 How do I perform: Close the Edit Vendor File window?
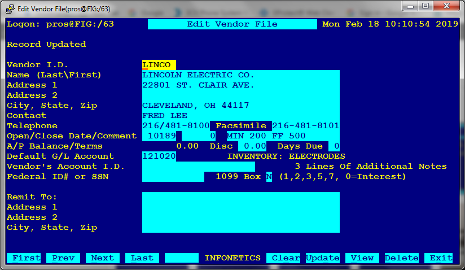[x=446, y=6]
